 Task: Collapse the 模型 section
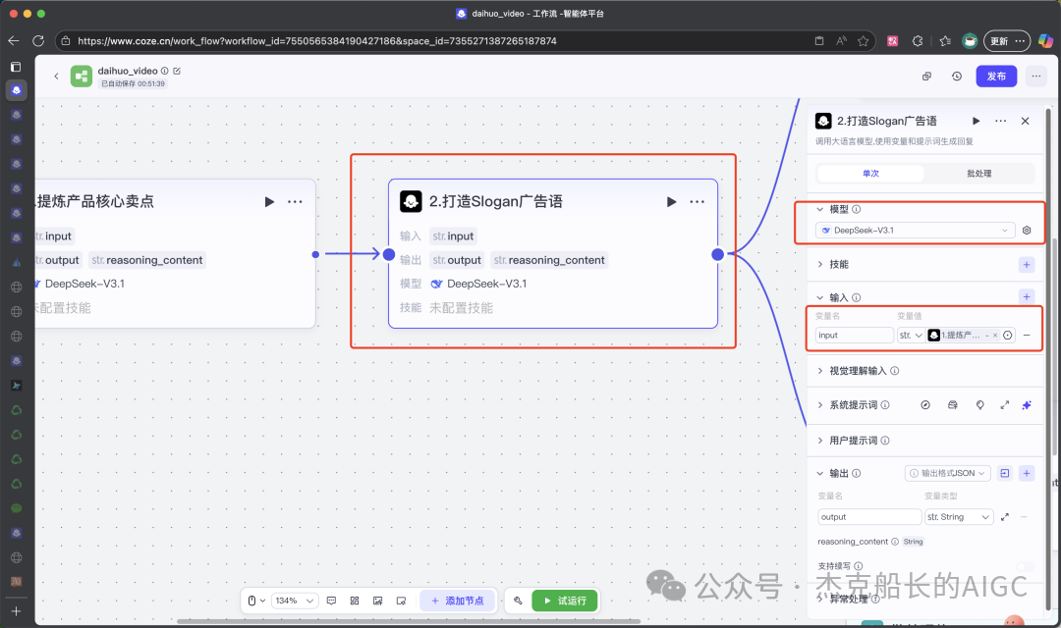pos(820,210)
